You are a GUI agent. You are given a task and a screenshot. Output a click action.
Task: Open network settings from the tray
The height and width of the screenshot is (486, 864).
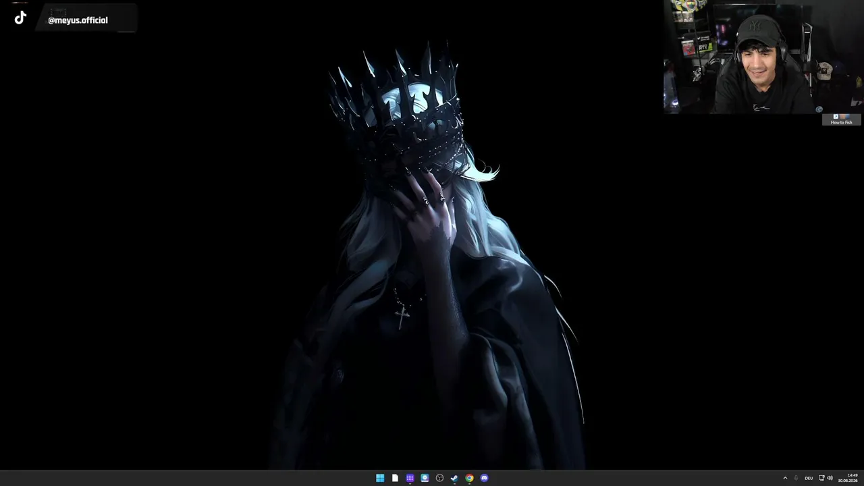821,478
